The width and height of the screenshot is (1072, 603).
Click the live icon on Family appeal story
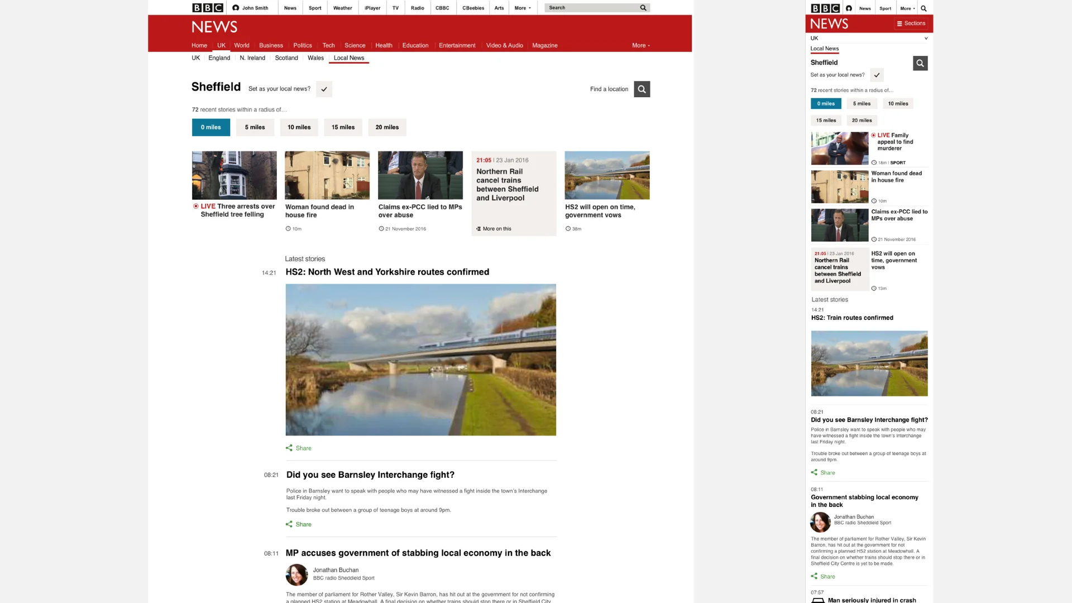point(874,135)
